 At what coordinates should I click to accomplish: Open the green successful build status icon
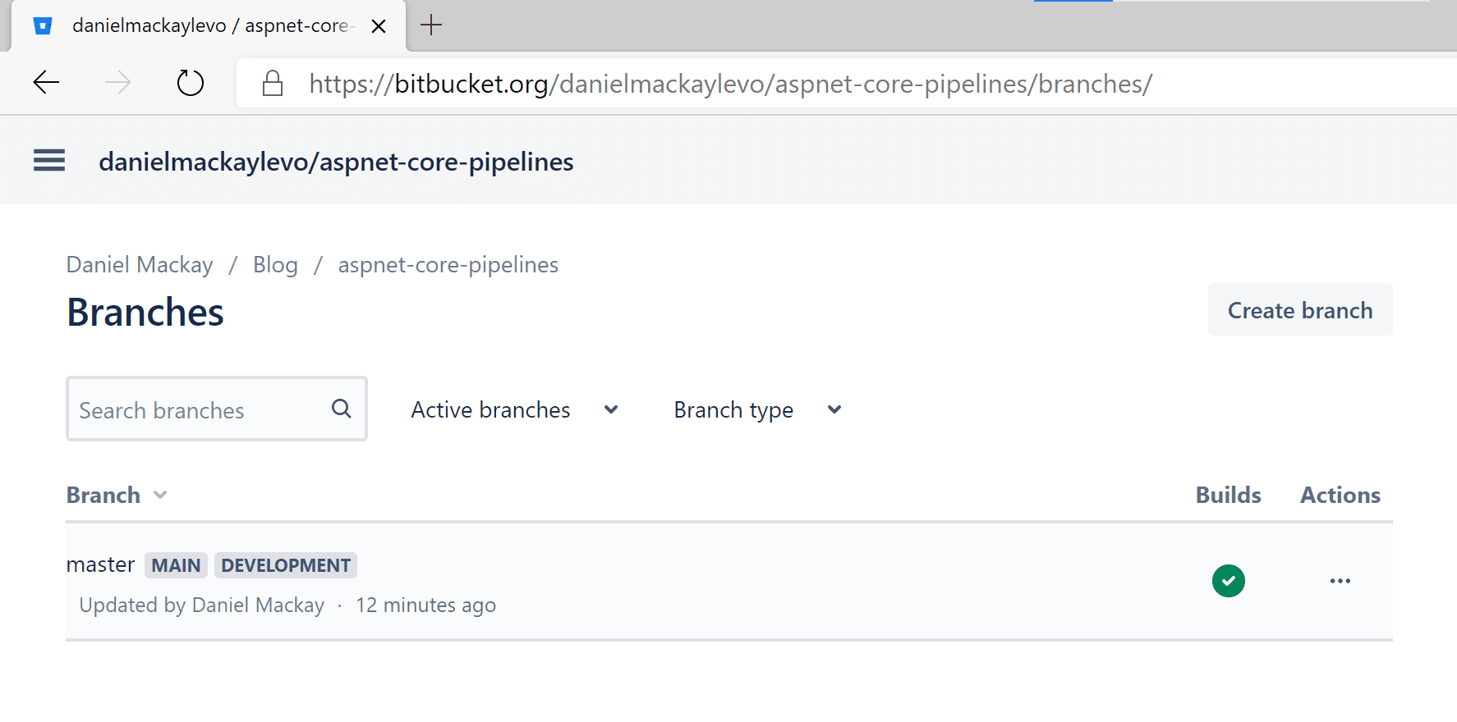pyautogui.click(x=1229, y=581)
